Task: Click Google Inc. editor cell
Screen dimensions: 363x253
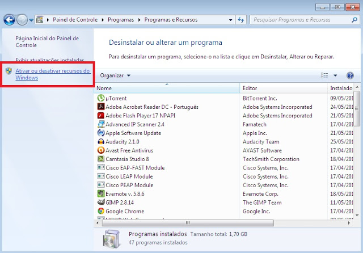Action: (256, 212)
